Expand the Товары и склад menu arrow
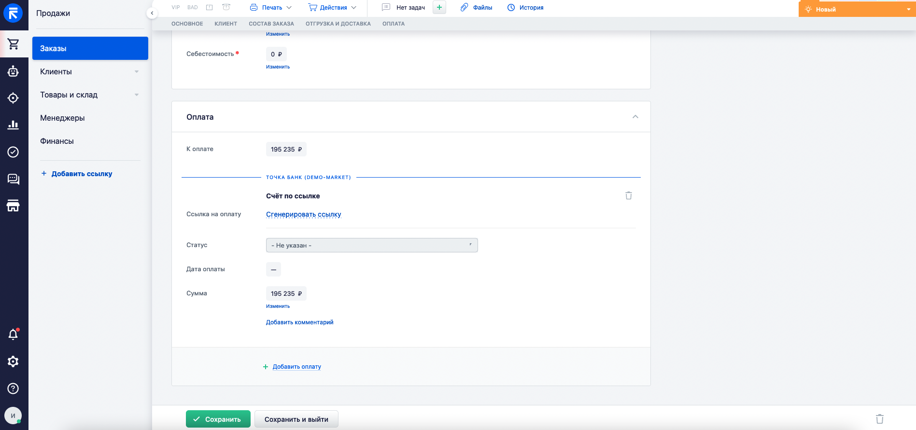The height and width of the screenshot is (430, 916). [137, 95]
